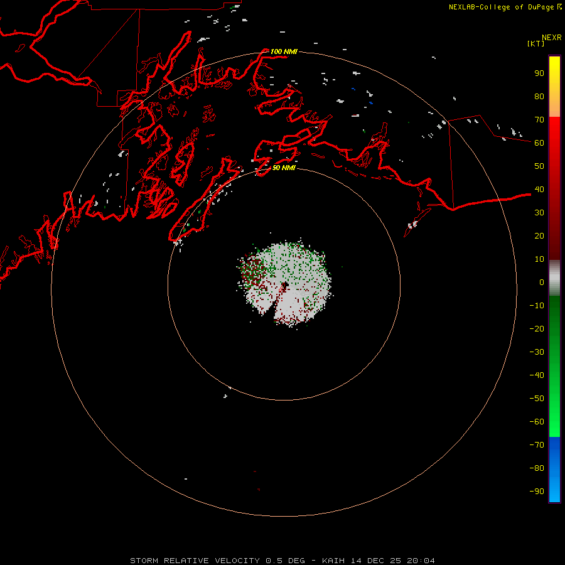The width and height of the screenshot is (565, 565).
Task: Click the 50 NMI range ring label
Action: click(x=284, y=168)
